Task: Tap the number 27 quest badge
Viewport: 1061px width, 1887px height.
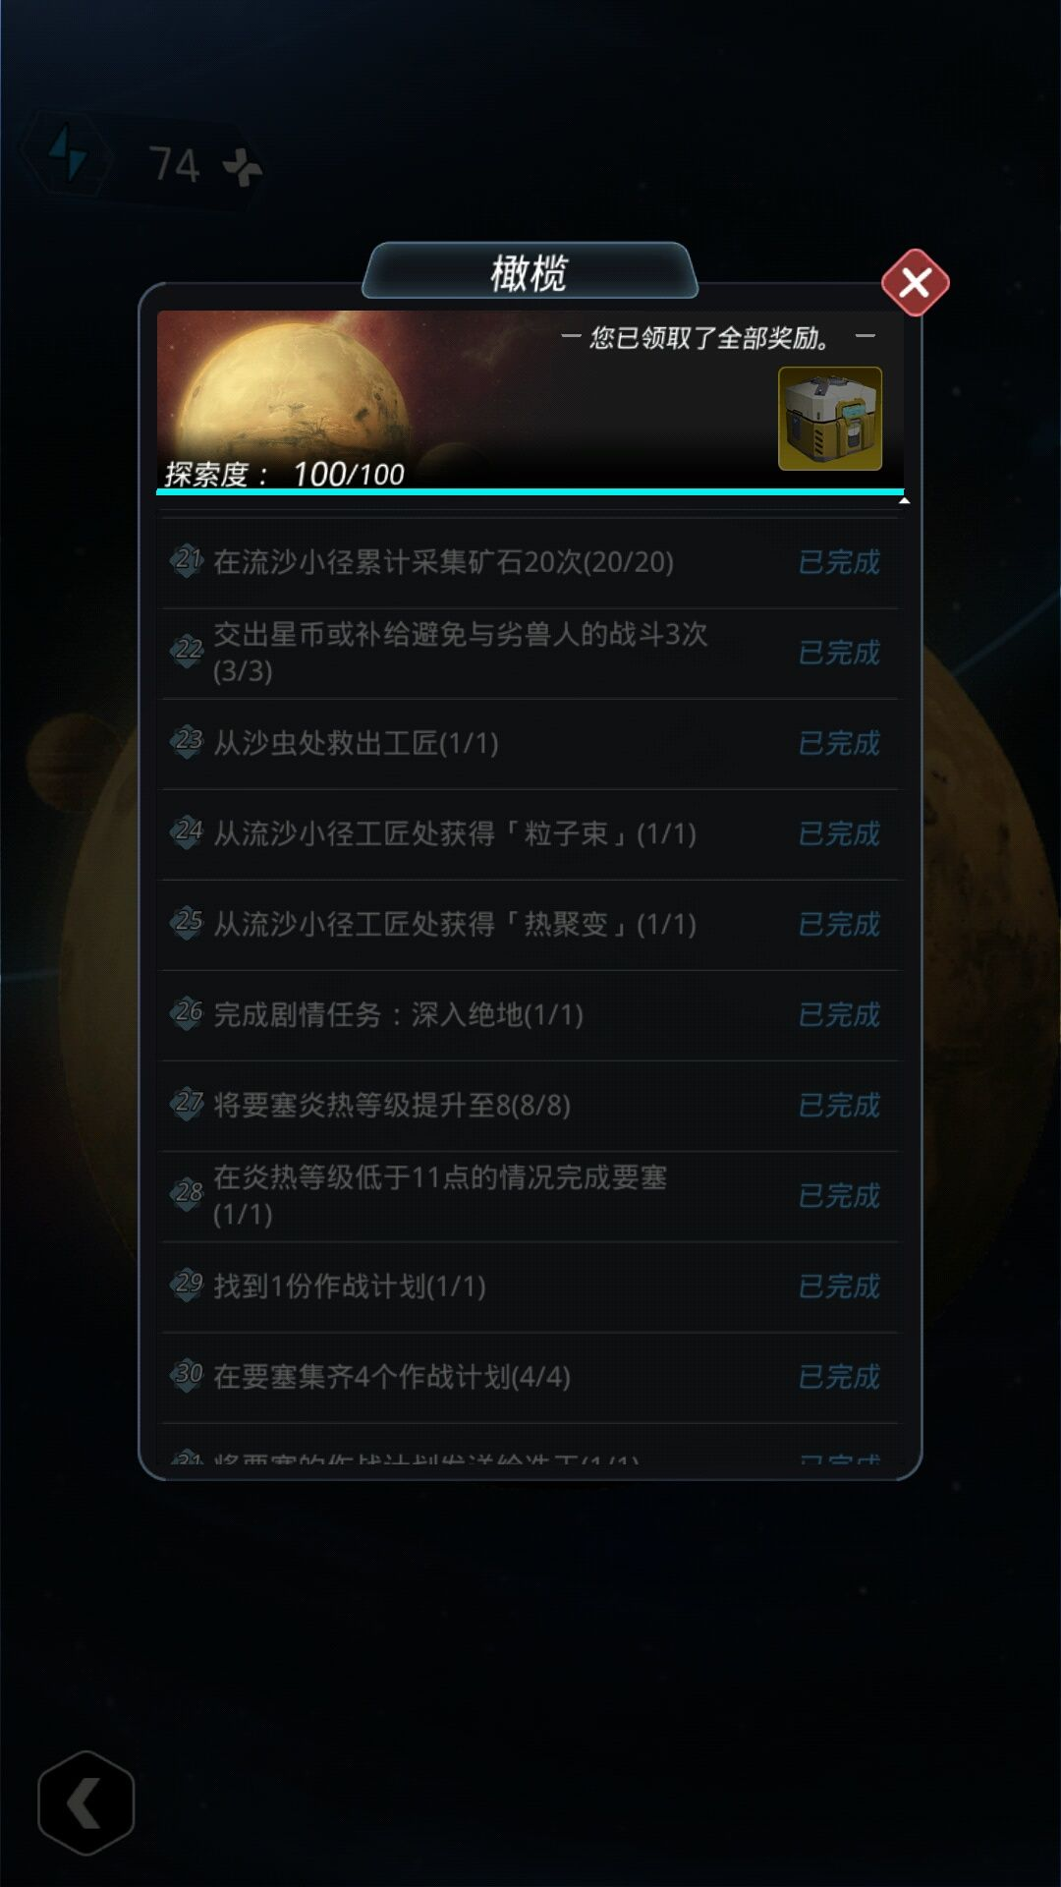Action: (188, 1104)
